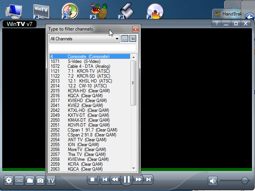This screenshot has height=191, width=255.
Task: Select channel 2013 12.1 KHSL HD
Action: tap(90, 81)
